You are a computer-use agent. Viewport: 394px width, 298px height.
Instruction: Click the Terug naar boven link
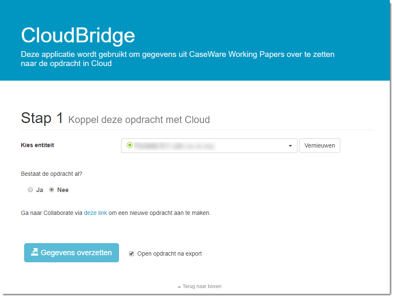point(202,286)
